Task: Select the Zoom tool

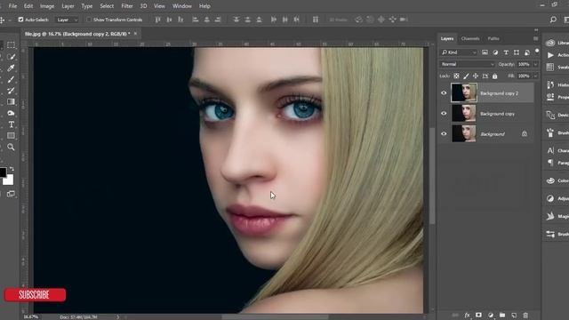Action: click(x=11, y=147)
